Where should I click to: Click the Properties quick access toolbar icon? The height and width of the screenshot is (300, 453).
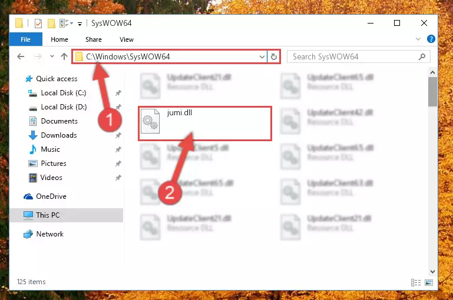point(38,23)
